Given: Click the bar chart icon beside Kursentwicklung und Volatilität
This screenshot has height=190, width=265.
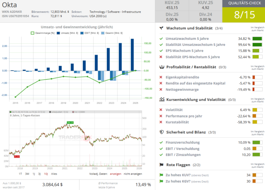Looking at the screenshot, I should 162,100.
